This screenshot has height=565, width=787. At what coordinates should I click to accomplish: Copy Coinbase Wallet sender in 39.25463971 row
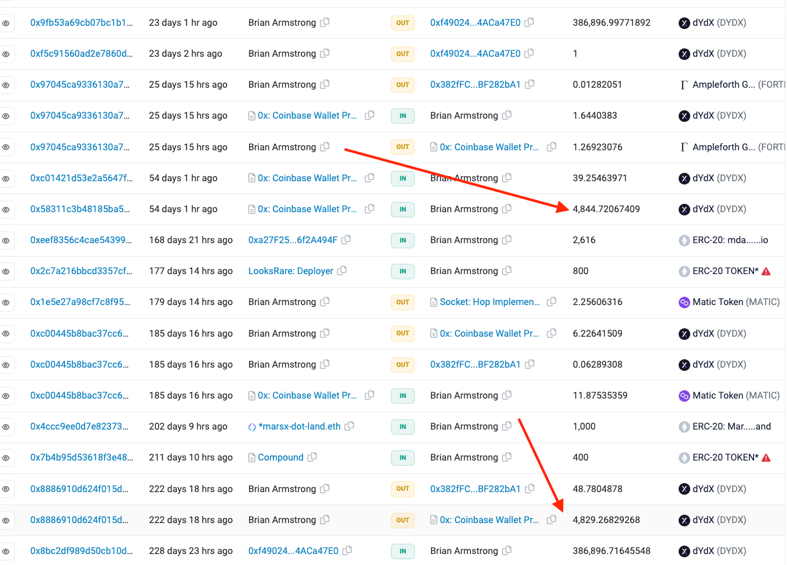(x=370, y=178)
